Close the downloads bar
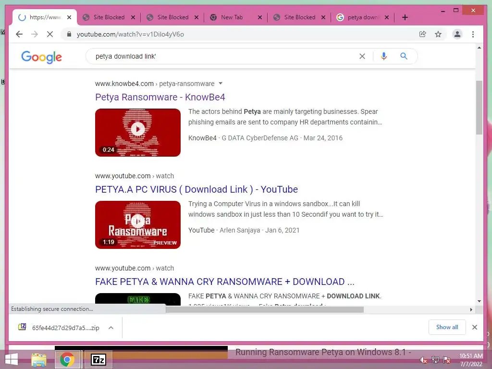This screenshot has height=369, width=492. (x=474, y=327)
